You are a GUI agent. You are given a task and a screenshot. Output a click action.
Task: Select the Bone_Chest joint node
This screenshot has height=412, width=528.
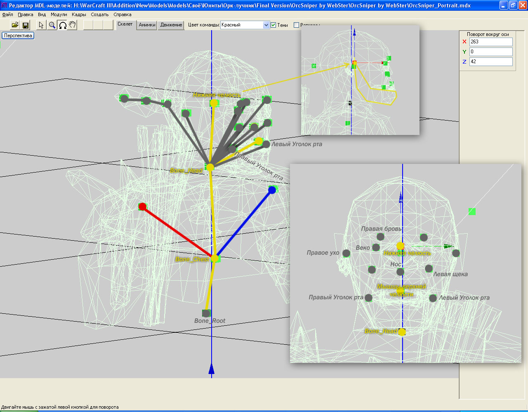pyautogui.click(x=214, y=258)
